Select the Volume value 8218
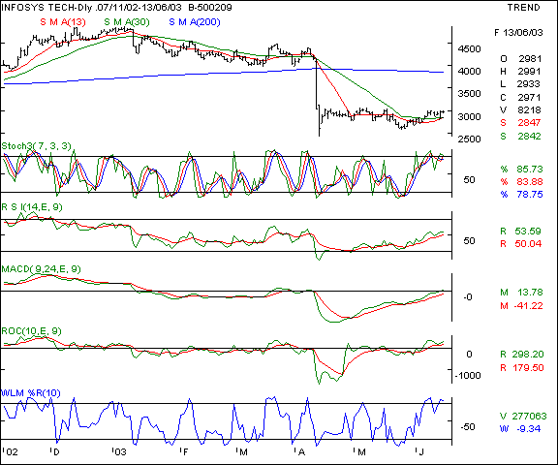This screenshot has width=558, height=465. (530, 109)
